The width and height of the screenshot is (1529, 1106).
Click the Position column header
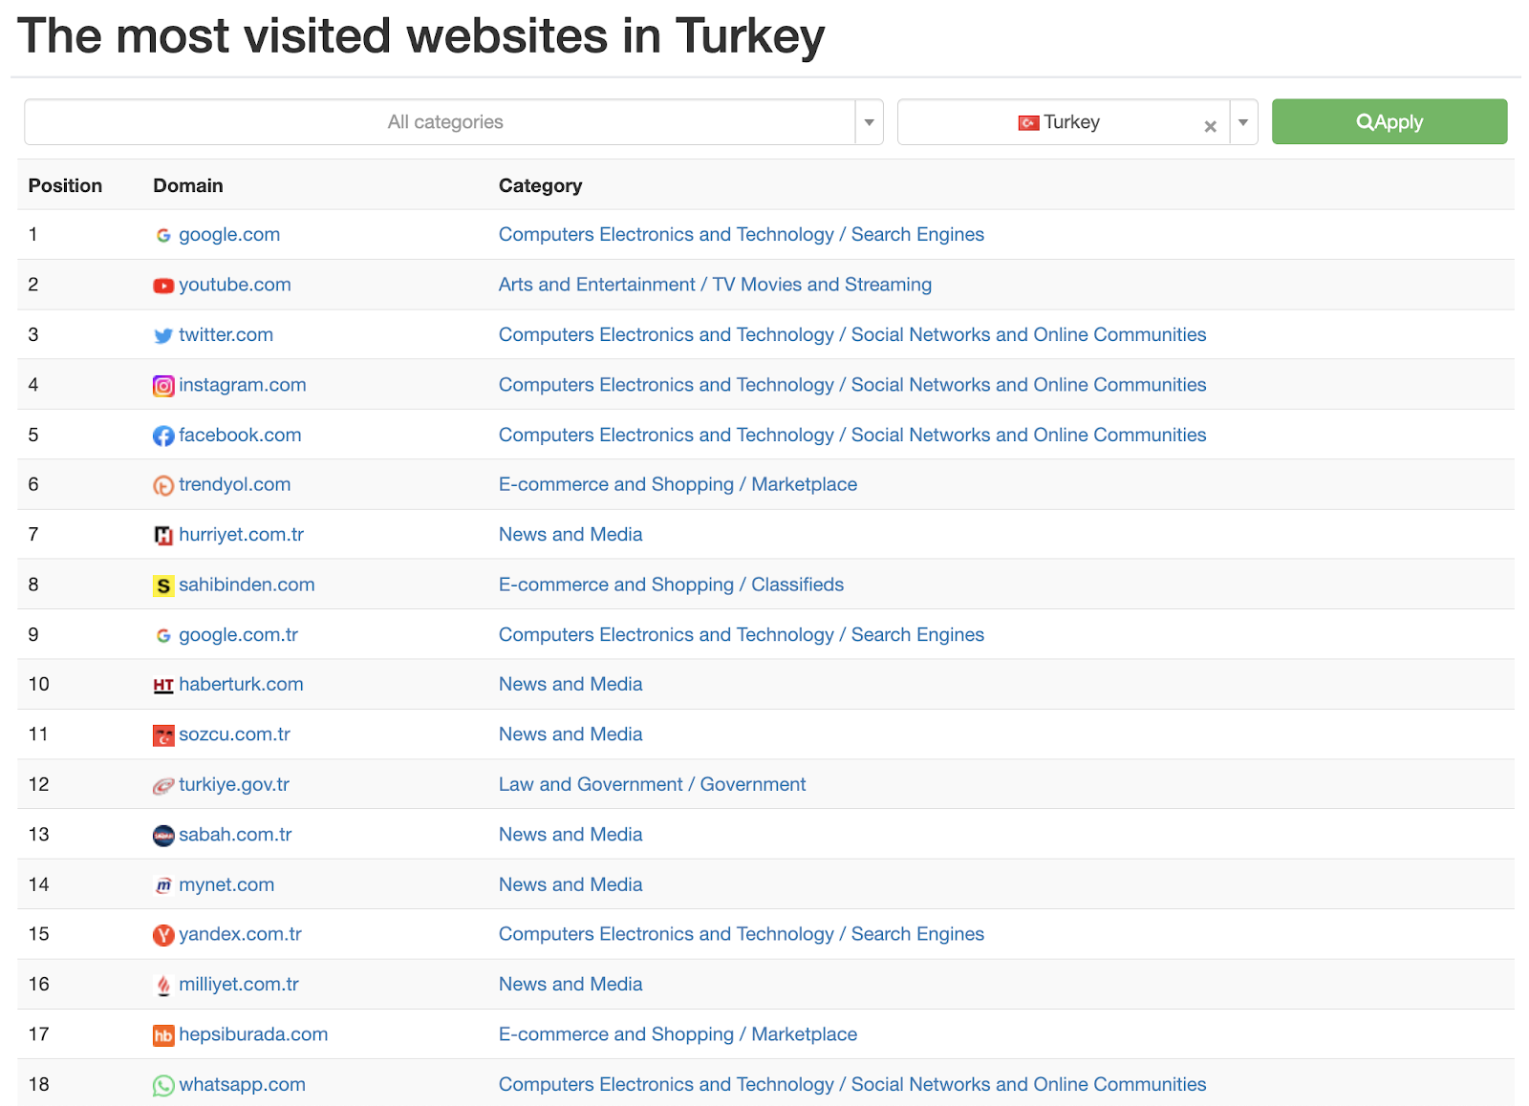(x=65, y=186)
